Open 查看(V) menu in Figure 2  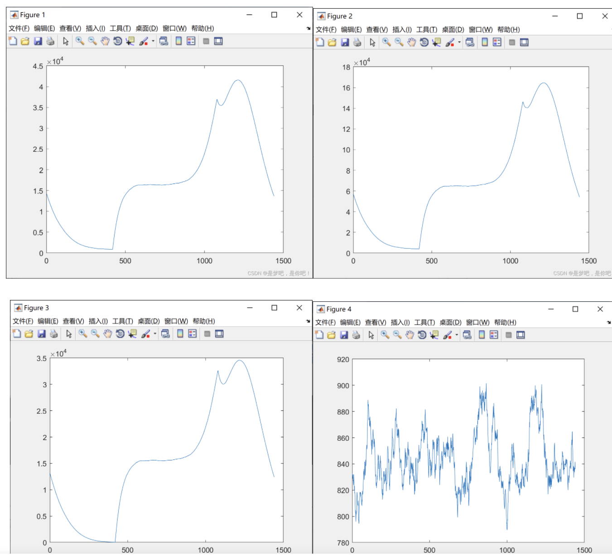pos(377,29)
